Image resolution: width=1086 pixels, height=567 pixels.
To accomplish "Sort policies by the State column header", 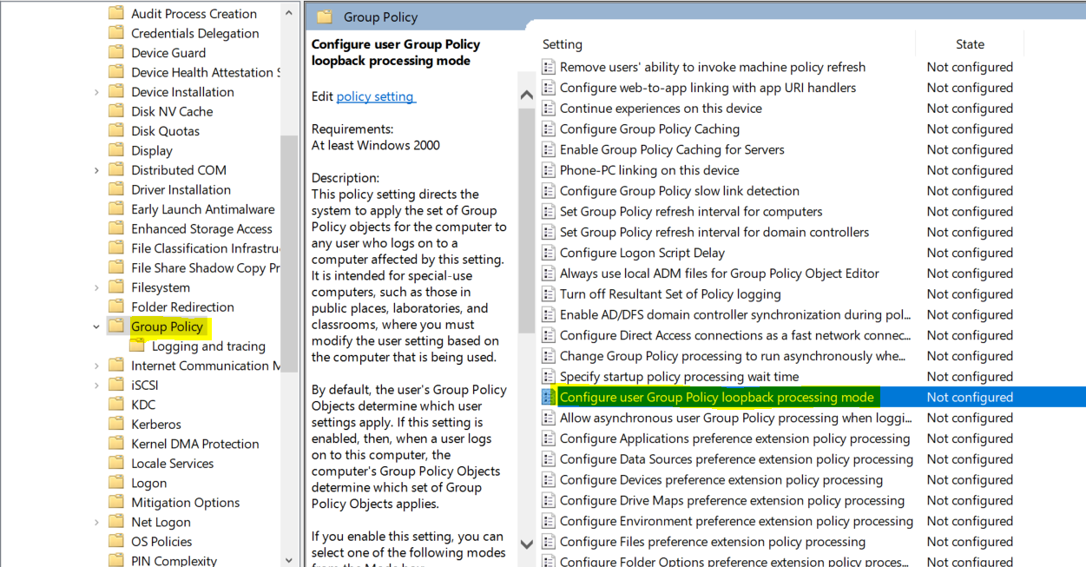I will click(x=969, y=44).
